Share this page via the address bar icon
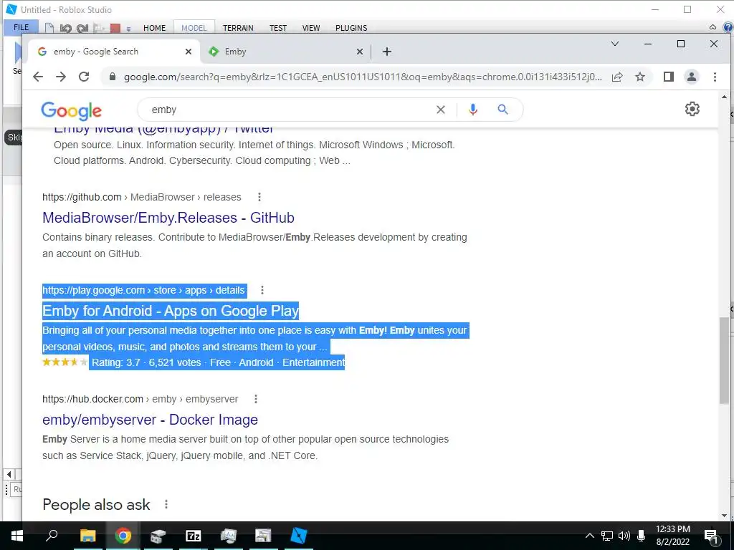This screenshot has width=734, height=550. [x=617, y=77]
